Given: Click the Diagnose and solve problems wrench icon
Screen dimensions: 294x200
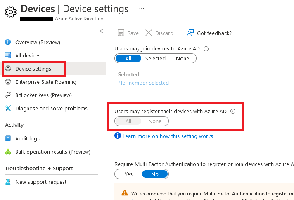Looking at the screenshot, I should click(8, 108).
